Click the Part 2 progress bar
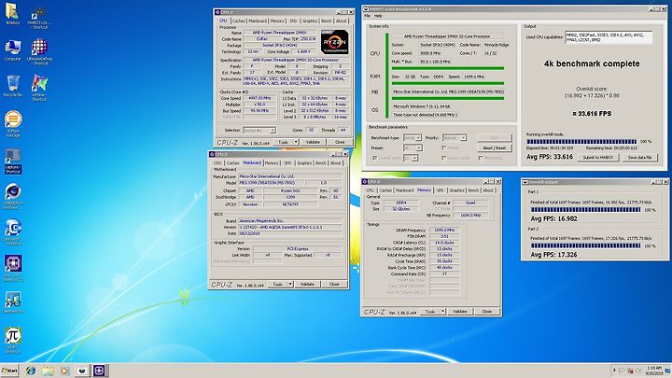Screen dimensions: 672x378 click(x=585, y=246)
